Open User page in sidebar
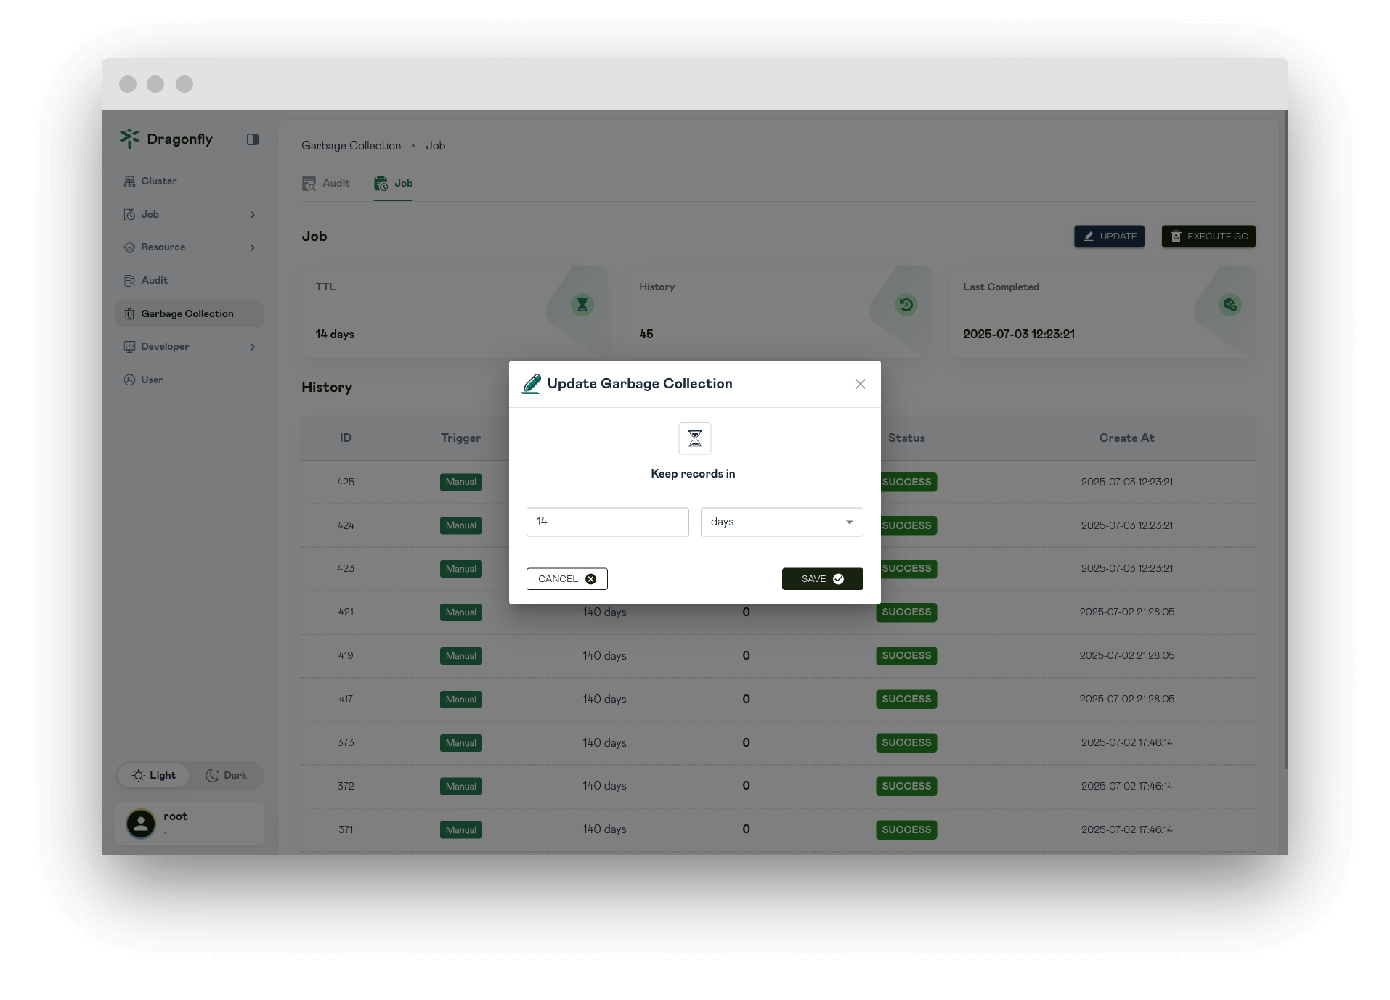This screenshot has height=1000, width=1390. point(152,380)
